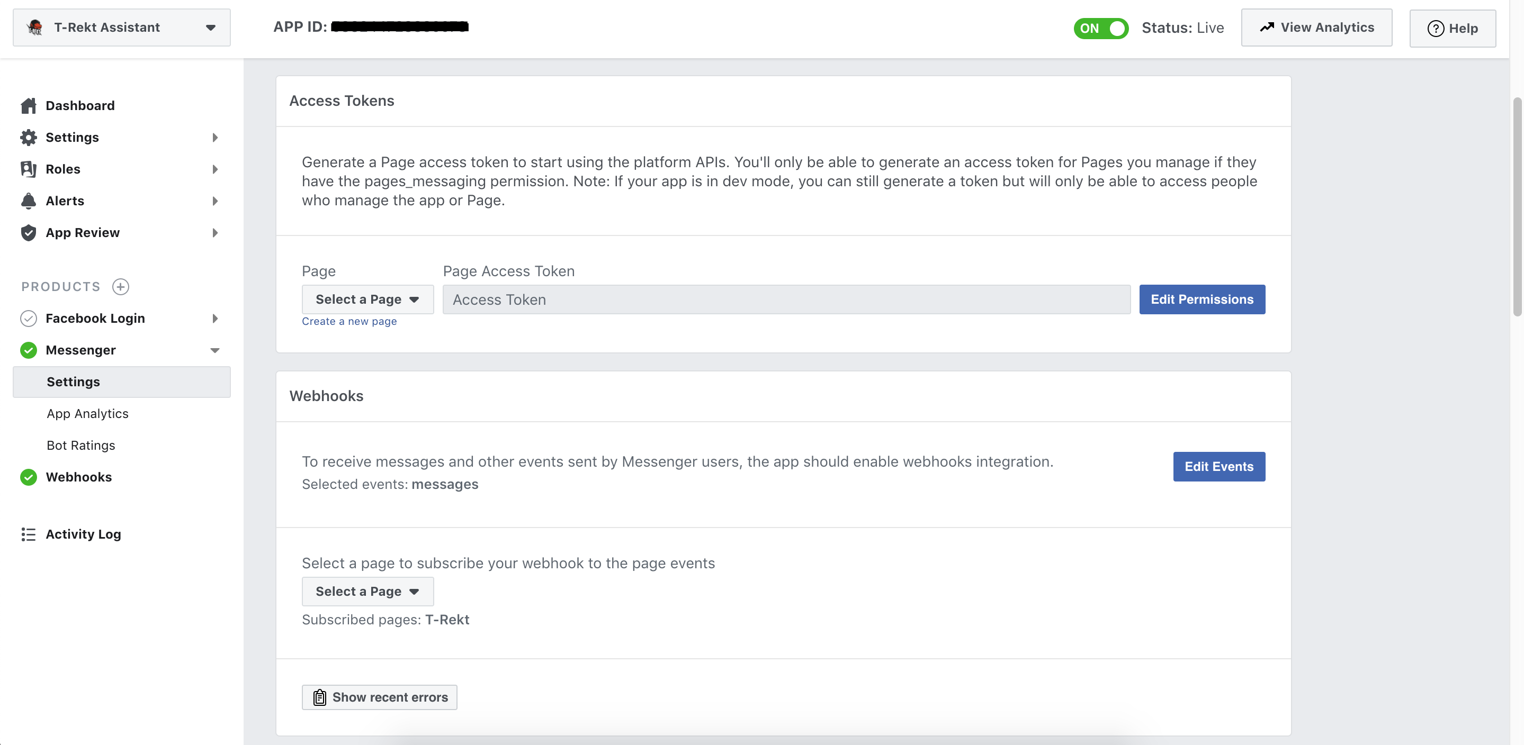Expand the Facebook Login submenu arrow
Viewport: 1524px width, 745px height.
pos(215,318)
